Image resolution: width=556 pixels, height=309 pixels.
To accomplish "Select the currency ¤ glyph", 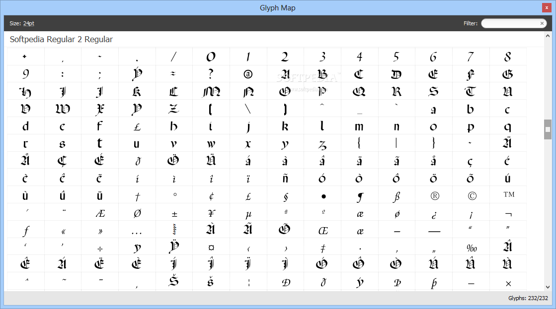I will pyautogui.click(x=211, y=247).
